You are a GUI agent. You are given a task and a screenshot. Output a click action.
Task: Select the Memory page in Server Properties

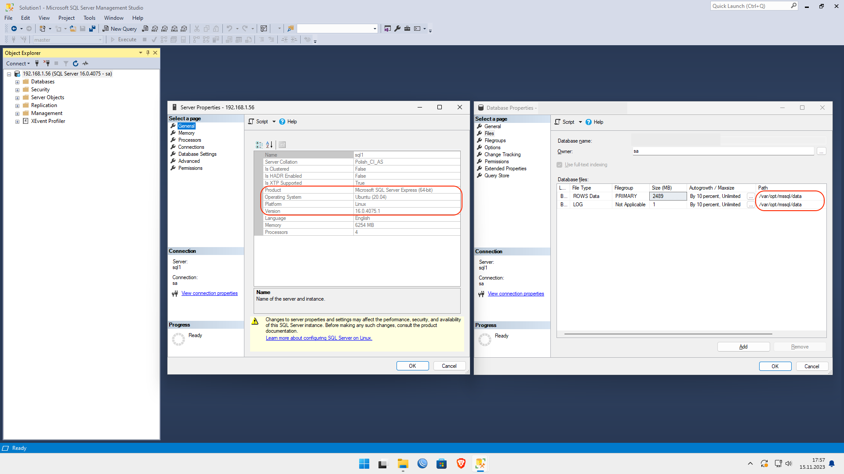coord(186,133)
